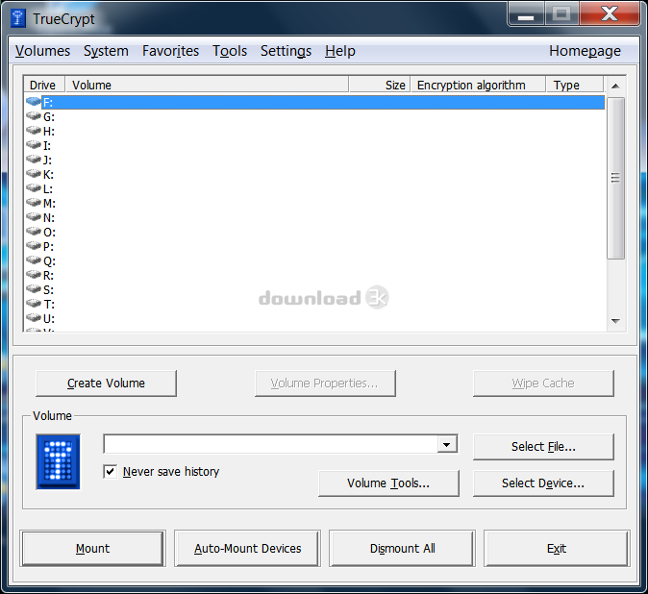Screen dimensions: 648x594
Task: Click Auto-Mount Devices button
Action: [247, 548]
